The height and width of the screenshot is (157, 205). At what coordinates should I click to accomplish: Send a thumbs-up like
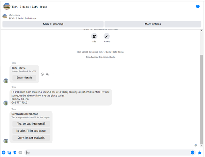pos(200,152)
